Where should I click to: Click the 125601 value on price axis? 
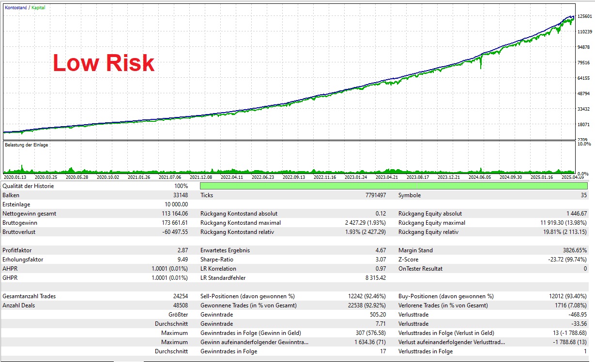pyautogui.click(x=585, y=16)
